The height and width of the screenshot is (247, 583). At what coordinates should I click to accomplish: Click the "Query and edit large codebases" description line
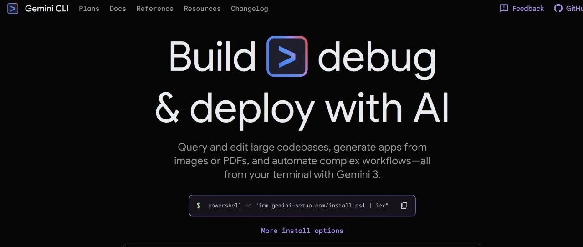pyautogui.click(x=302, y=148)
